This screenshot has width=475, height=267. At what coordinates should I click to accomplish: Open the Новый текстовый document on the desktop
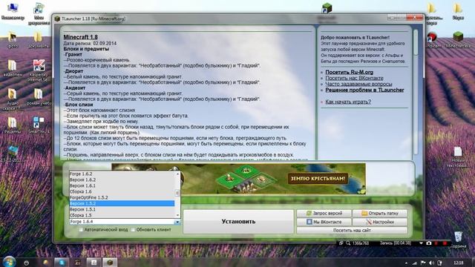coord(458,156)
